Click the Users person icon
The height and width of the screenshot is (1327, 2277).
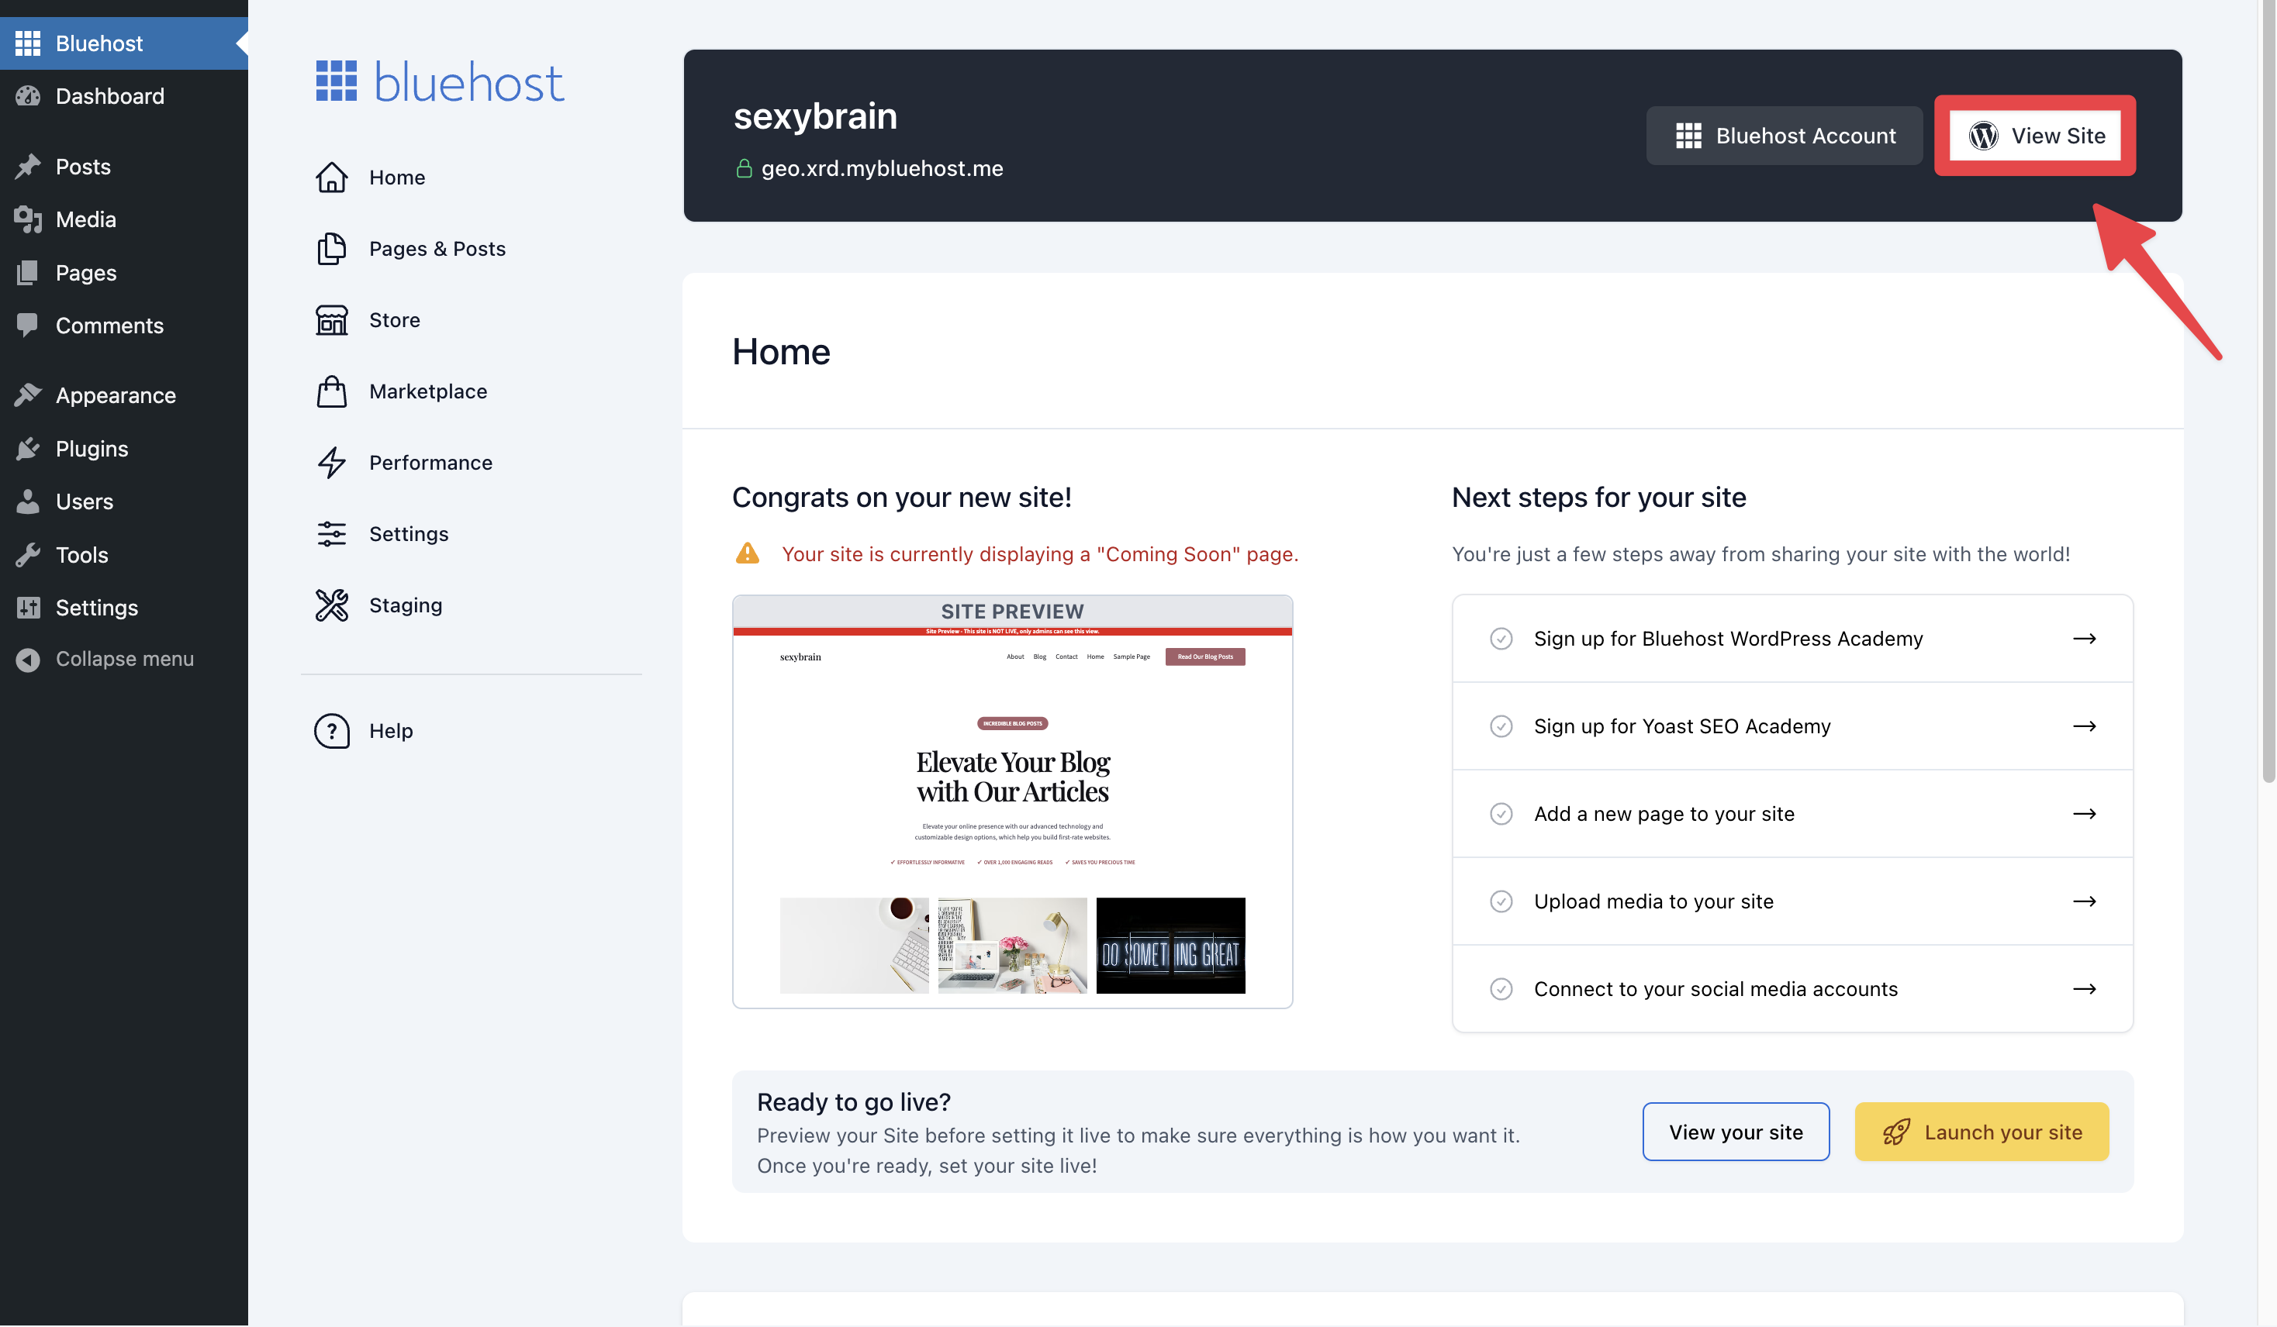[x=28, y=502]
